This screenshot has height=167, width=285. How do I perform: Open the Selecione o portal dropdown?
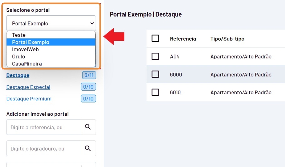coord(51,23)
